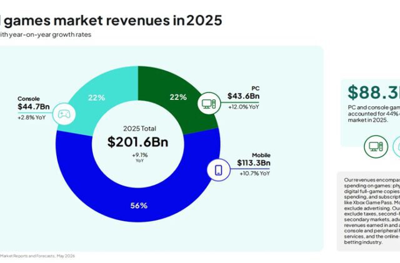
Task: Click the mobile phone icon
Action: point(219,170)
